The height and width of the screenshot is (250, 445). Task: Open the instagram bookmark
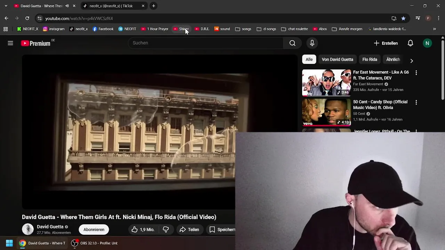pyautogui.click(x=54, y=29)
